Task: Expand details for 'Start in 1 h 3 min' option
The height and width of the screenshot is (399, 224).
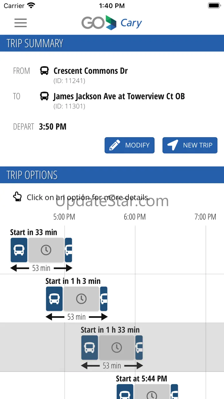Action: pyautogui.click(x=73, y=281)
